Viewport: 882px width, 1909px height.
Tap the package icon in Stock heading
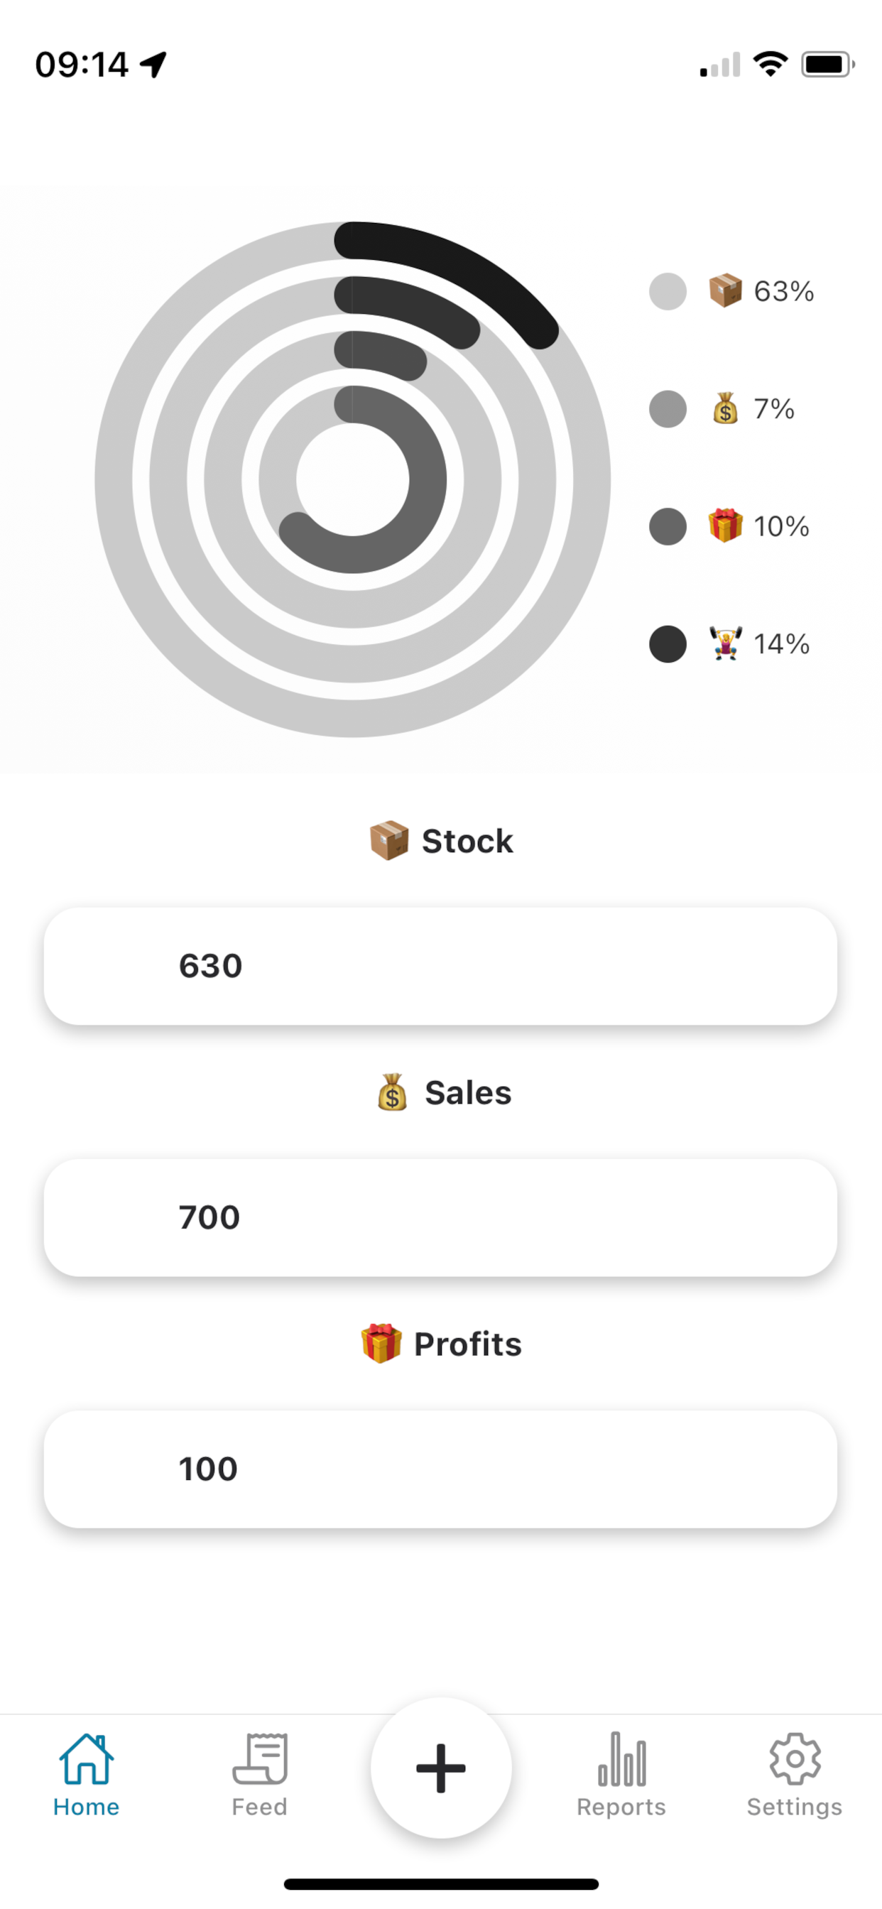(x=389, y=840)
